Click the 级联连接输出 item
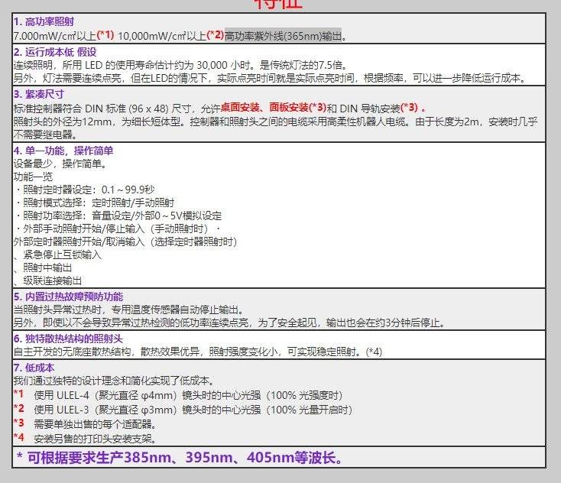Screen dimensions: 561x483 50,280
